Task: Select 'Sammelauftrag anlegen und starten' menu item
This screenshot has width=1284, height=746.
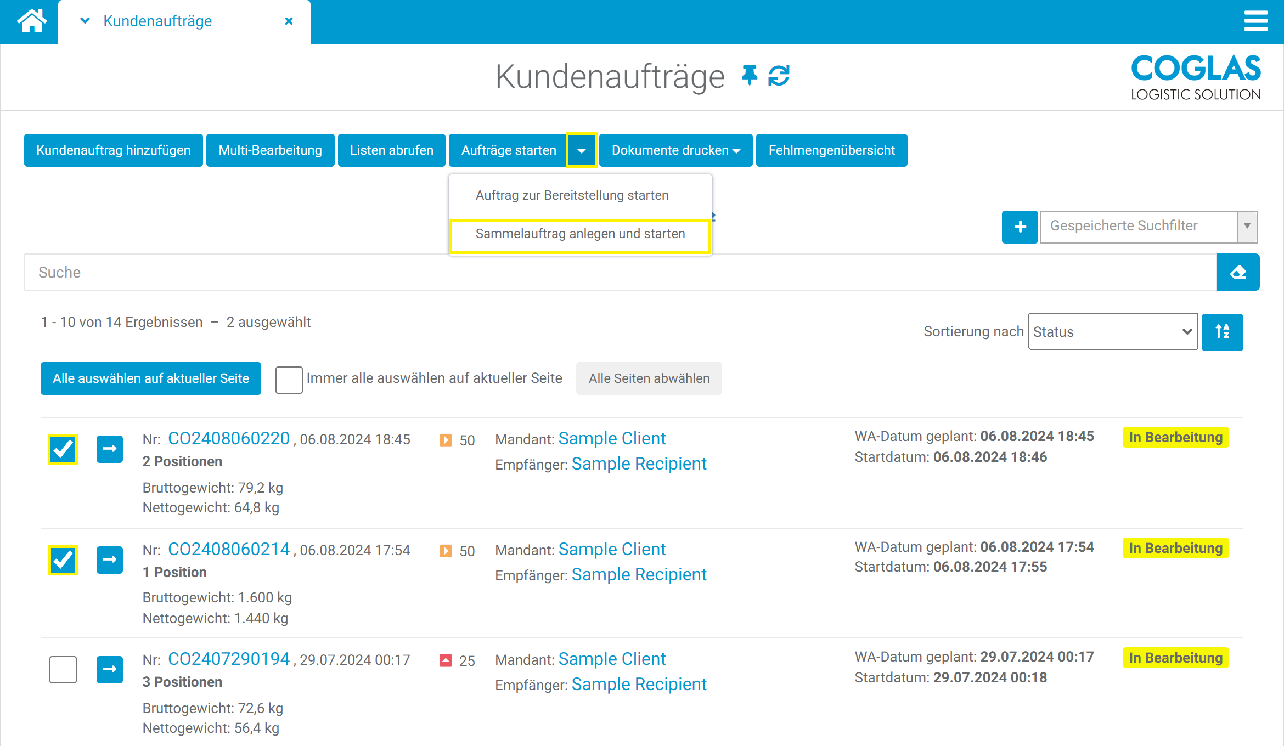Action: [x=580, y=234]
